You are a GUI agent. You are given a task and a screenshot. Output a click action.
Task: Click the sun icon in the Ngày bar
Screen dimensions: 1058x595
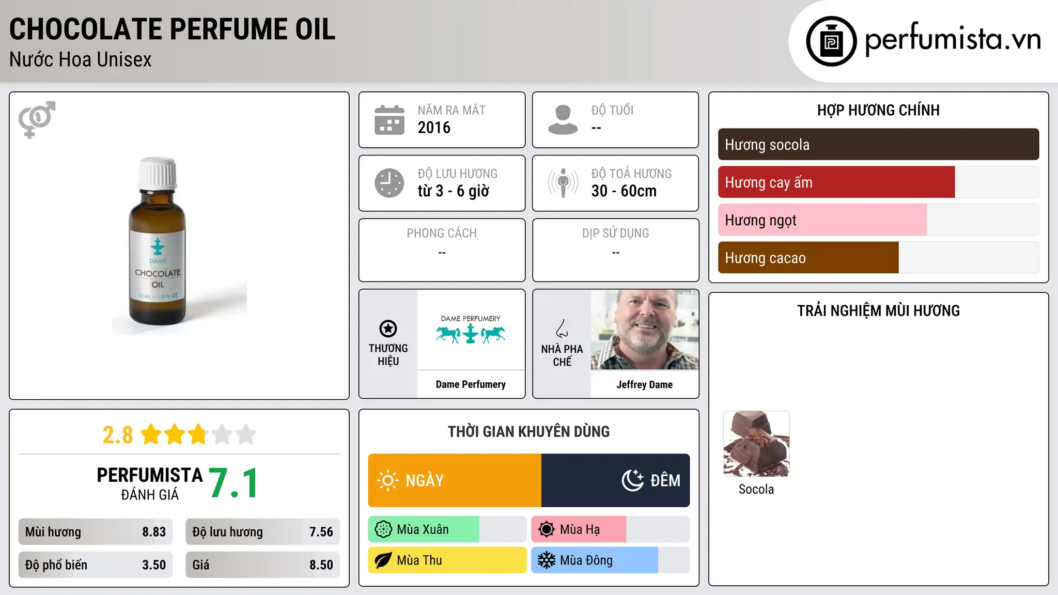(x=387, y=480)
